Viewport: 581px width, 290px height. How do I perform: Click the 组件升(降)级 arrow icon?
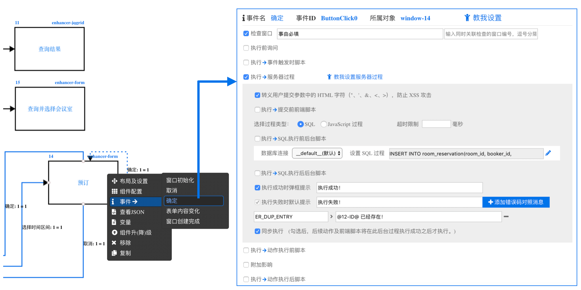pyautogui.click(x=114, y=232)
